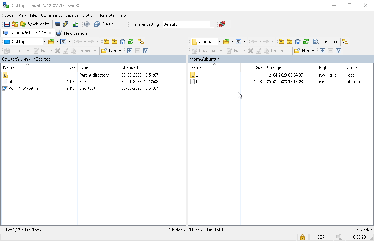
Task: Open Find Files in the remote toolbar
Action: tap(326, 41)
